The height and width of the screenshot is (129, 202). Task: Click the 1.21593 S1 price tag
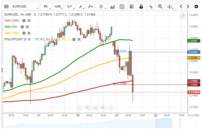click(194, 85)
